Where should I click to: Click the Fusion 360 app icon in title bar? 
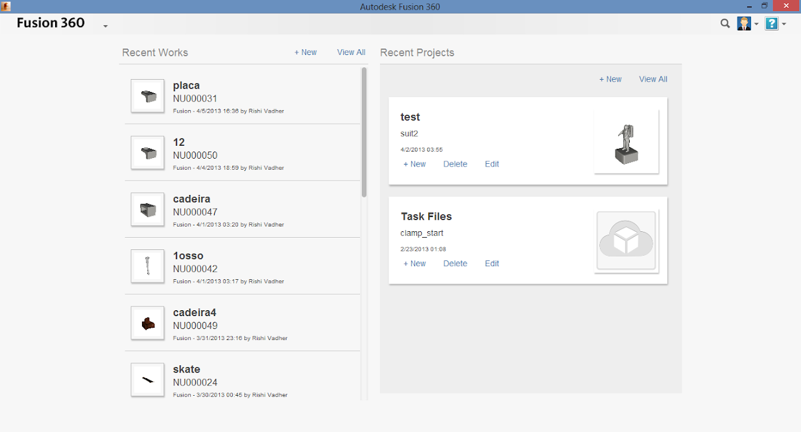tap(6, 6)
